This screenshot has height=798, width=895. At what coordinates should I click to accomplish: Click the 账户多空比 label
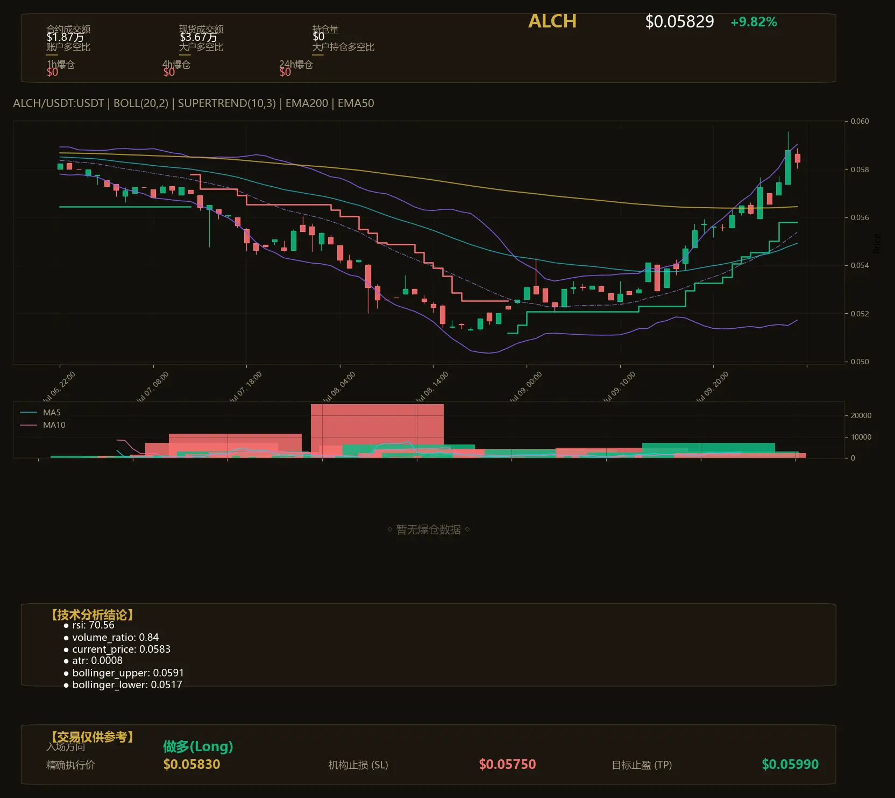click(68, 47)
